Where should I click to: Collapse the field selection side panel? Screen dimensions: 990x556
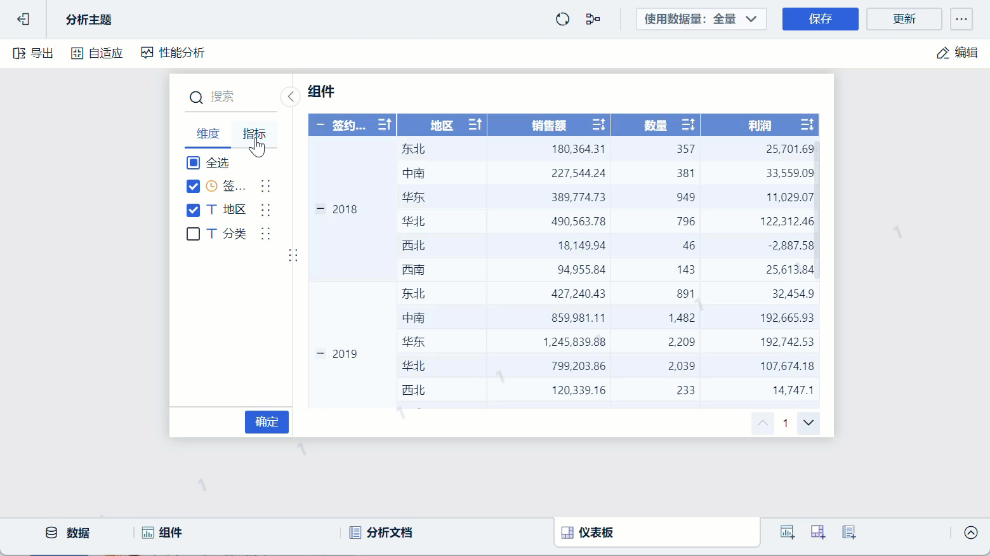(x=290, y=96)
